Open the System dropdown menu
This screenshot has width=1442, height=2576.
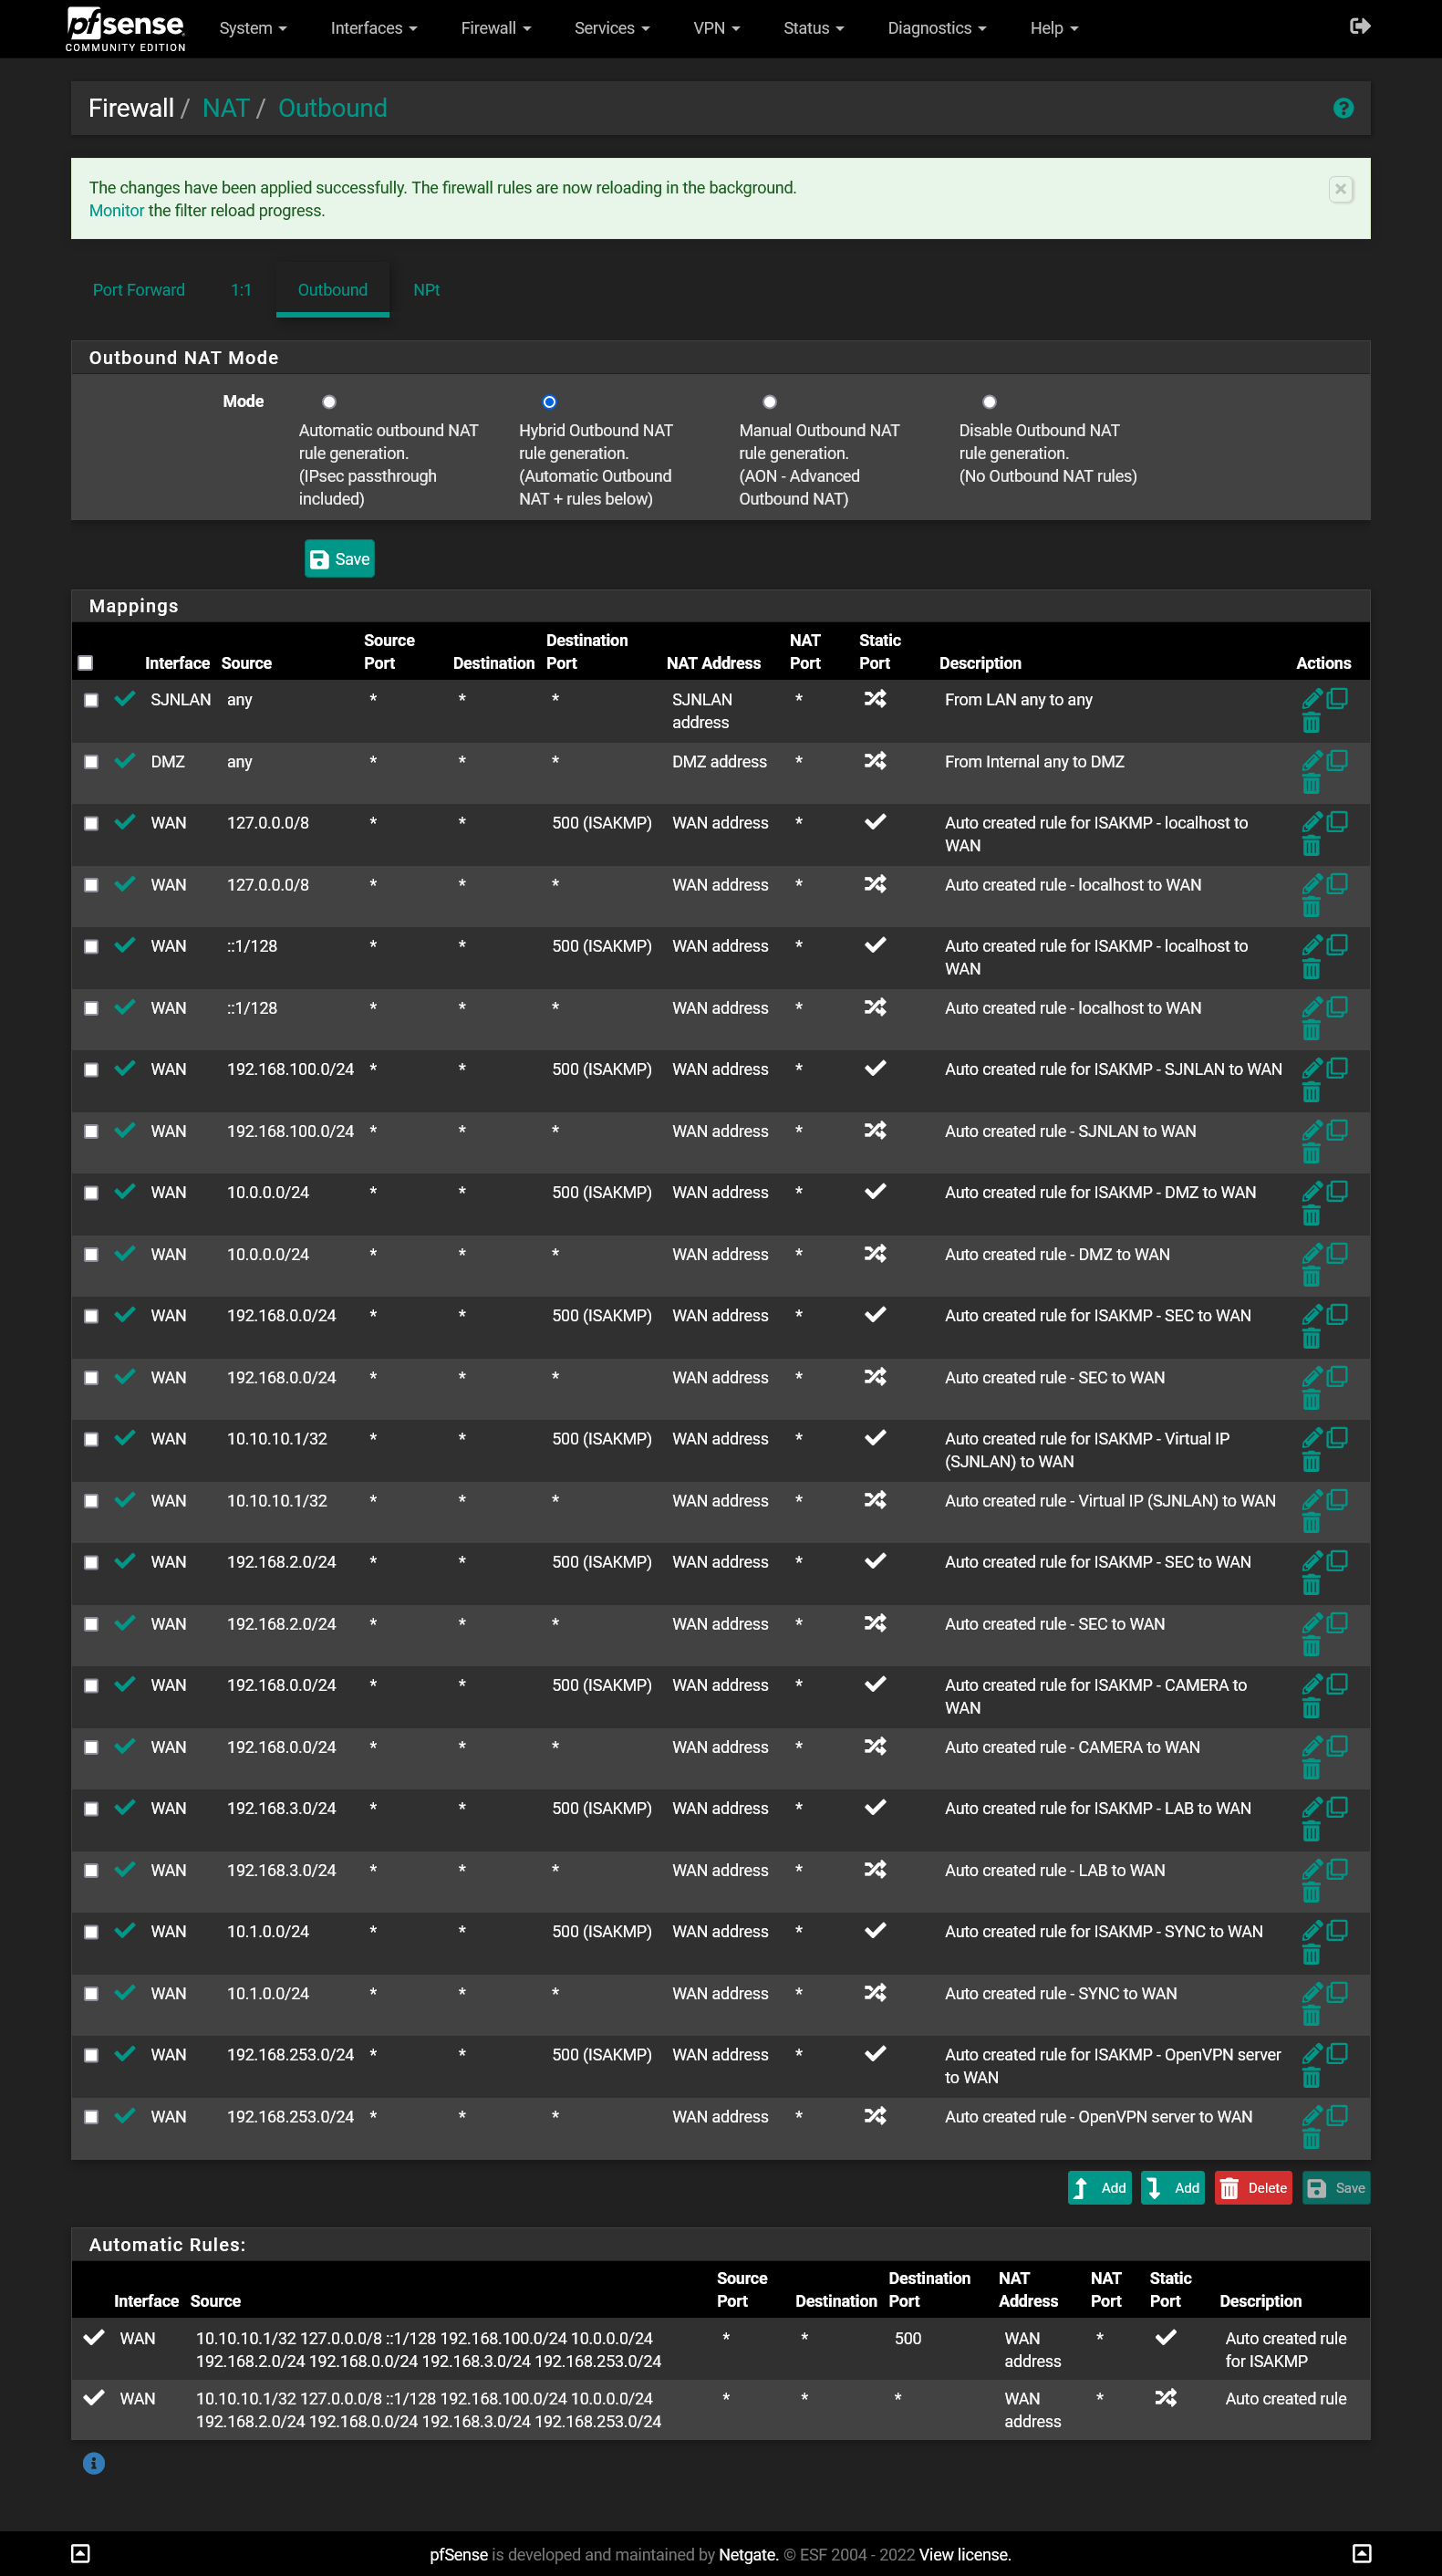click(253, 28)
